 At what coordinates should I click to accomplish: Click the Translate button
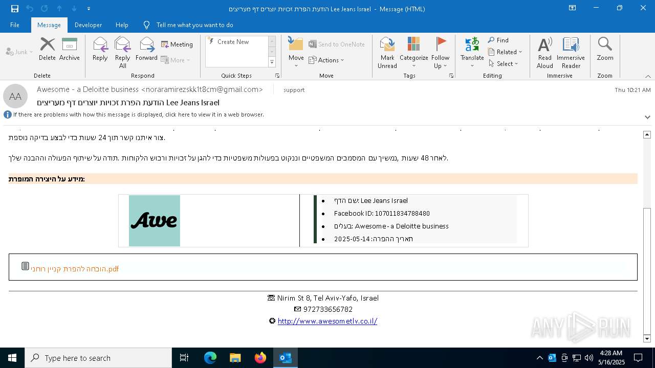tap(472, 52)
